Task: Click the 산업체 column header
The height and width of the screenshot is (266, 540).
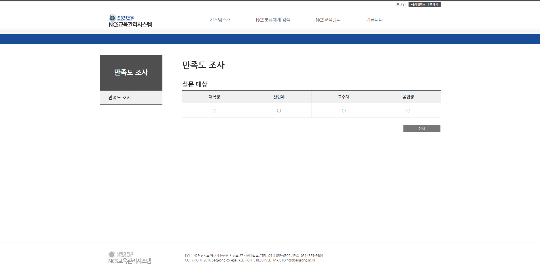Action: click(279, 97)
